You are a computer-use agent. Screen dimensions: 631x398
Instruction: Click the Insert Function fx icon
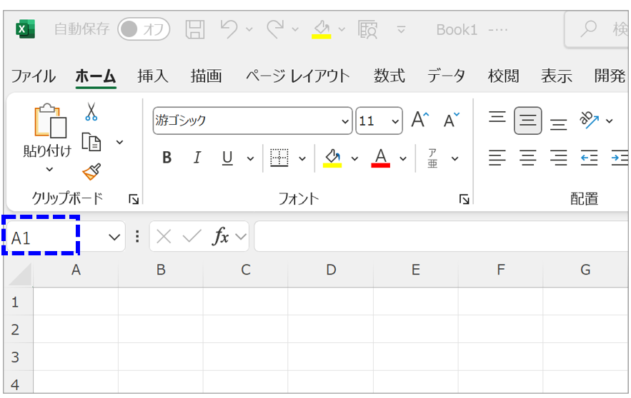click(x=221, y=237)
